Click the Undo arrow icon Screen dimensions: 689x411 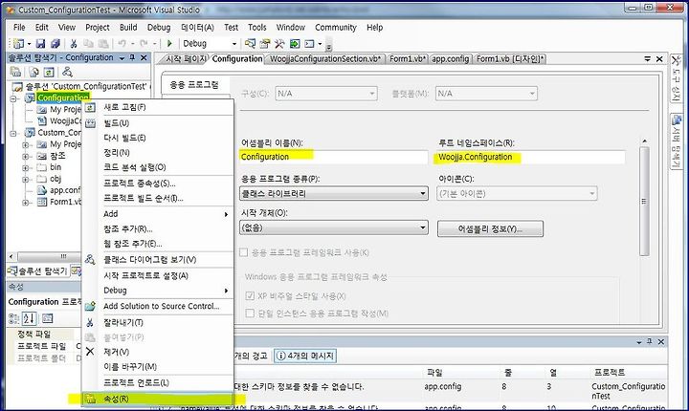(x=122, y=43)
